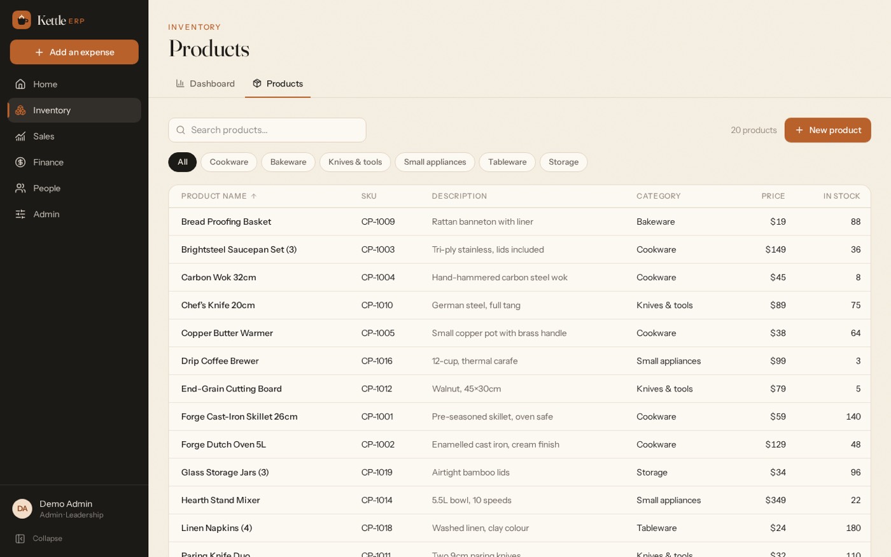Click the Collapse sidebar label

coord(48,539)
